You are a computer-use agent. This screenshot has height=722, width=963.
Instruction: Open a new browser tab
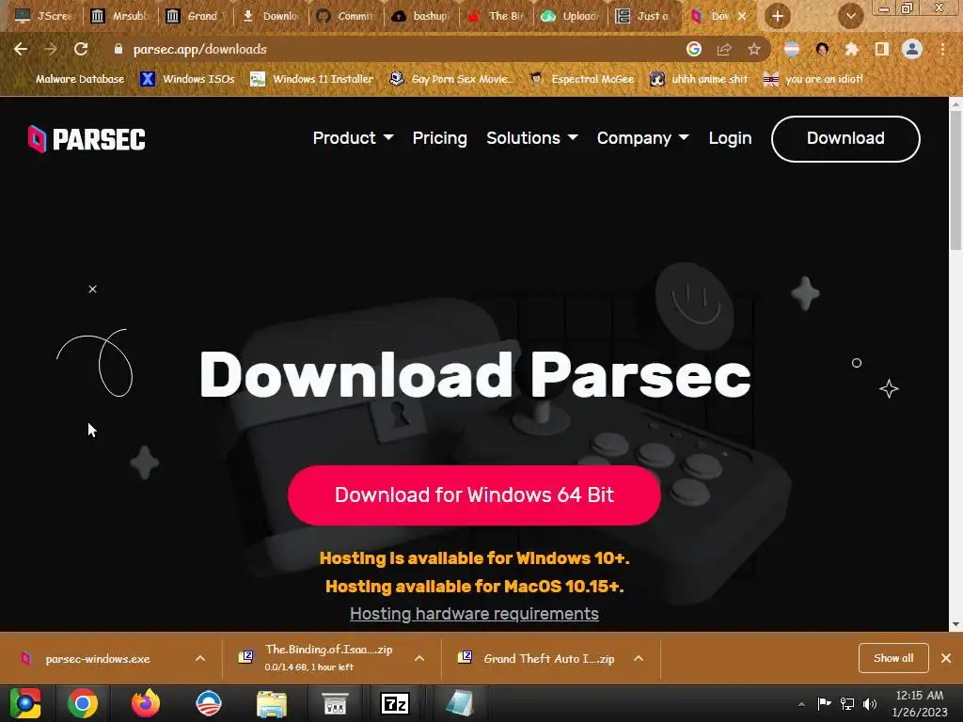pyautogui.click(x=778, y=16)
